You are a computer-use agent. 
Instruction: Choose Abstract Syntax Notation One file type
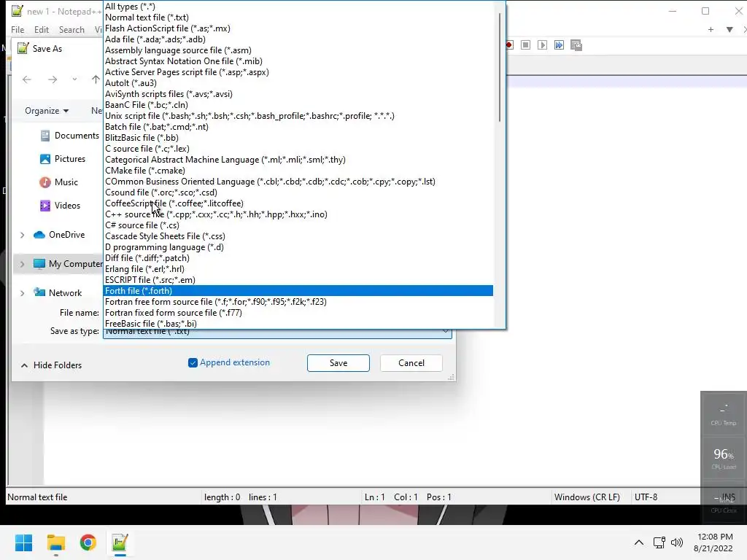click(298, 61)
